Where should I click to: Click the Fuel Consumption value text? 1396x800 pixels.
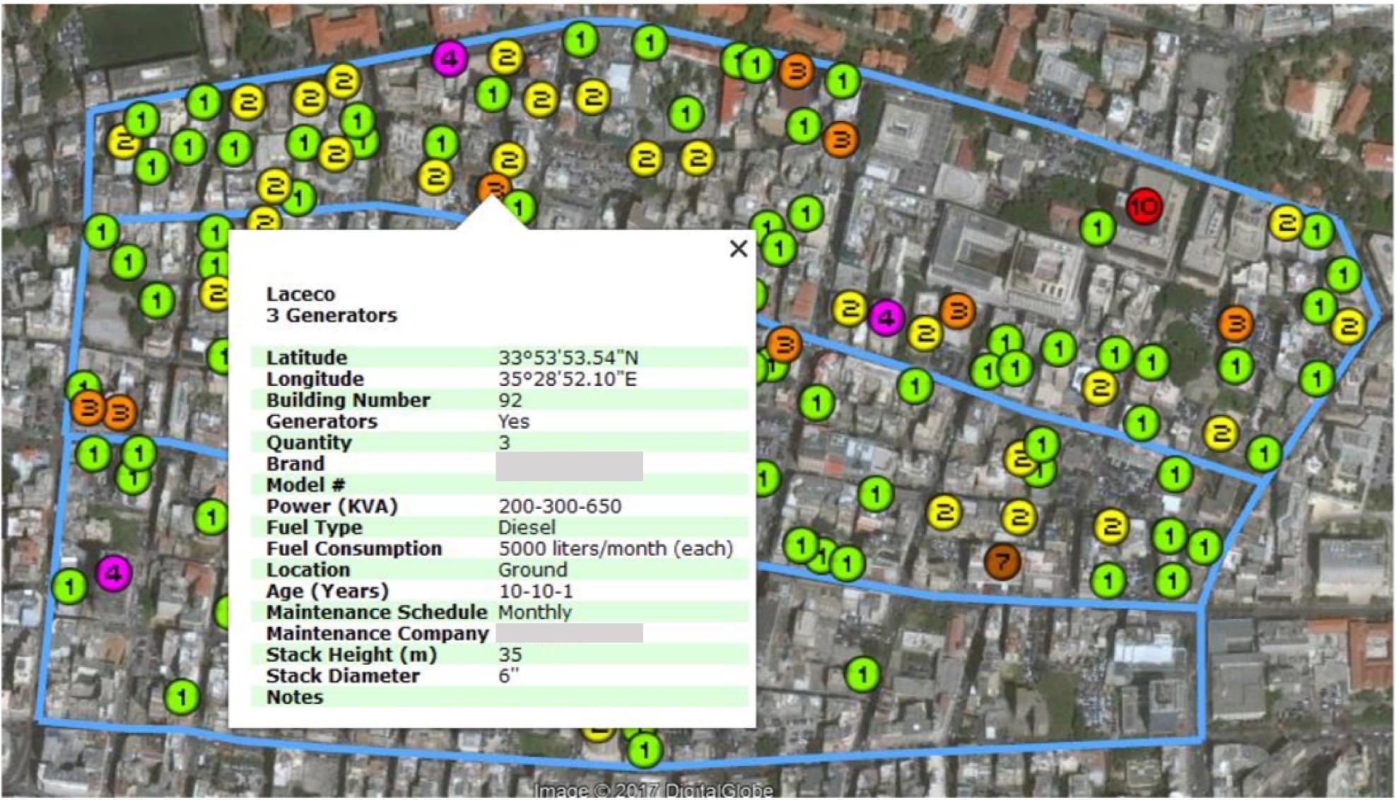click(615, 548)
